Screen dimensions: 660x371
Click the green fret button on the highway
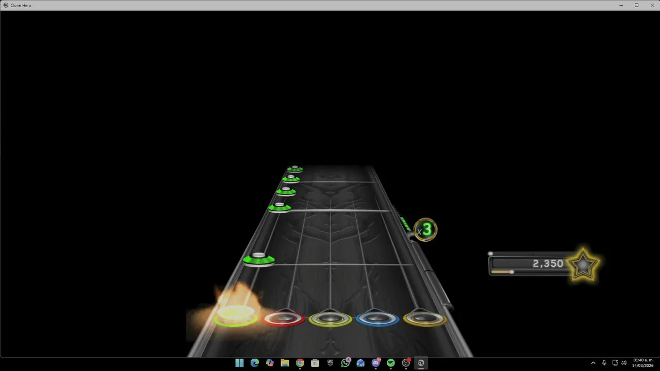(236, 315)
